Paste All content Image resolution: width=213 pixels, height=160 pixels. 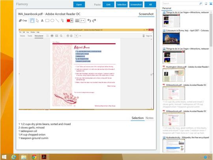point(150,4)
